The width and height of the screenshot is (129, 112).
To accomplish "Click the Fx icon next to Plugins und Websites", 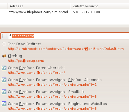I will (x=4, y=104).
